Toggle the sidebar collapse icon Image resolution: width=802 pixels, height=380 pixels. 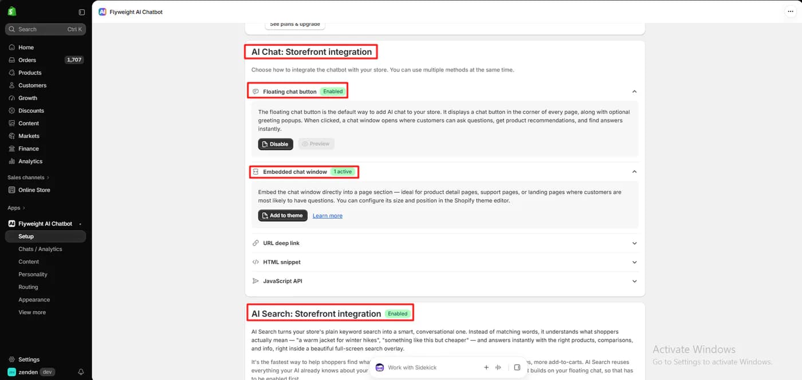(81, 12)
